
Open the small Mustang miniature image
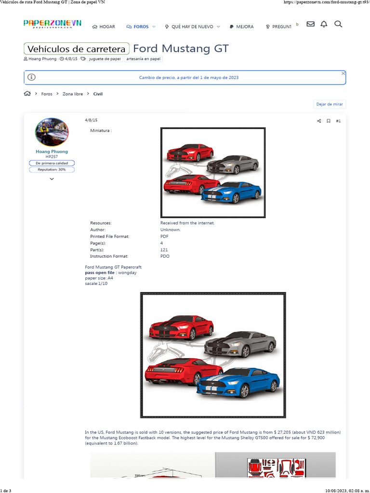[x=213, y=173]
